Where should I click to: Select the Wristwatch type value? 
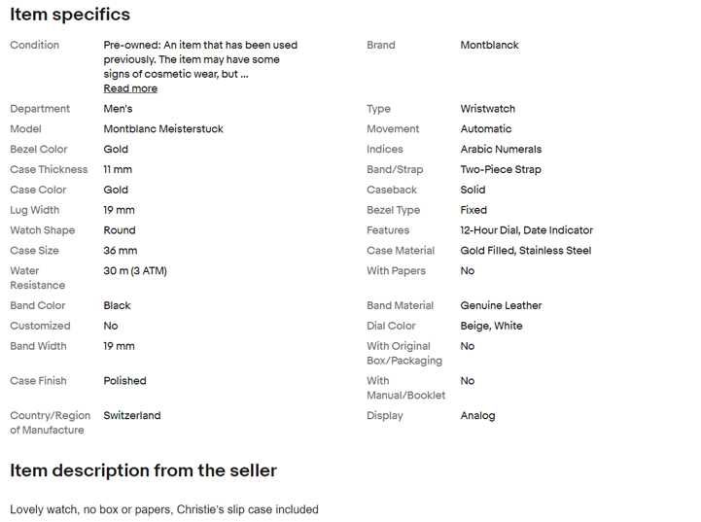click(x=487, y=109)
